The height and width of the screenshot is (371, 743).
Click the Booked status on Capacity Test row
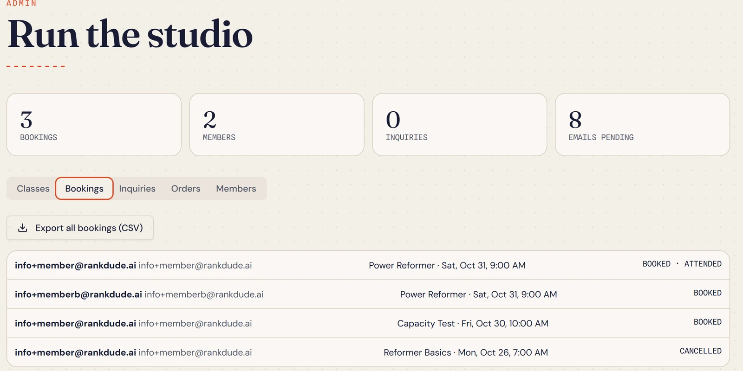pyautogui.click(x=708, y=322)
